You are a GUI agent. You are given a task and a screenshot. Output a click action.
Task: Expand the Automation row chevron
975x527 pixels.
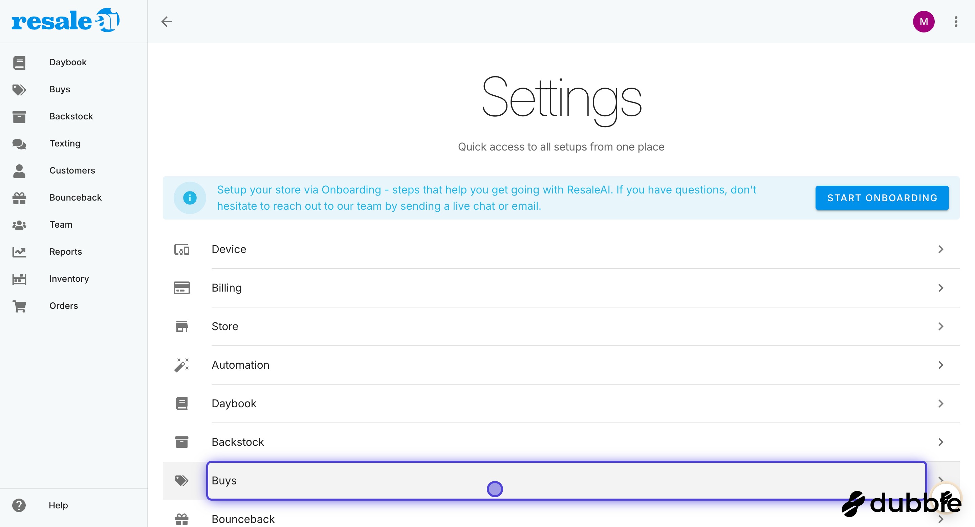click(941, 365)
